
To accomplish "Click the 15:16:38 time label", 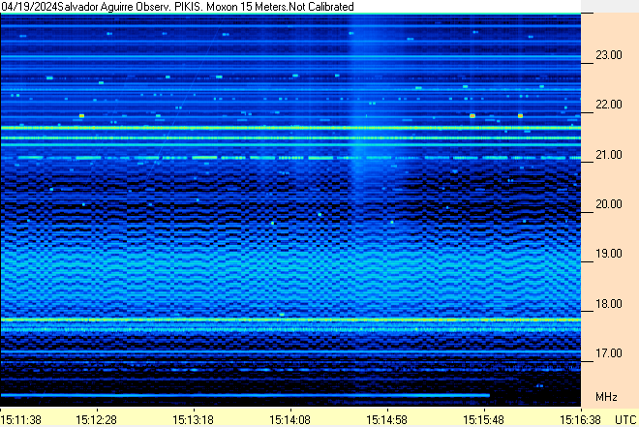I will click(x=580, y=419).
